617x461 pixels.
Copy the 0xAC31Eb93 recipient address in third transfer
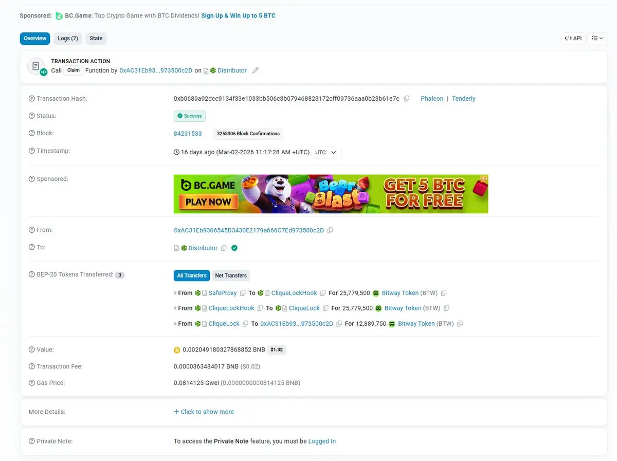pyautogui.click(x=339, y=324)
